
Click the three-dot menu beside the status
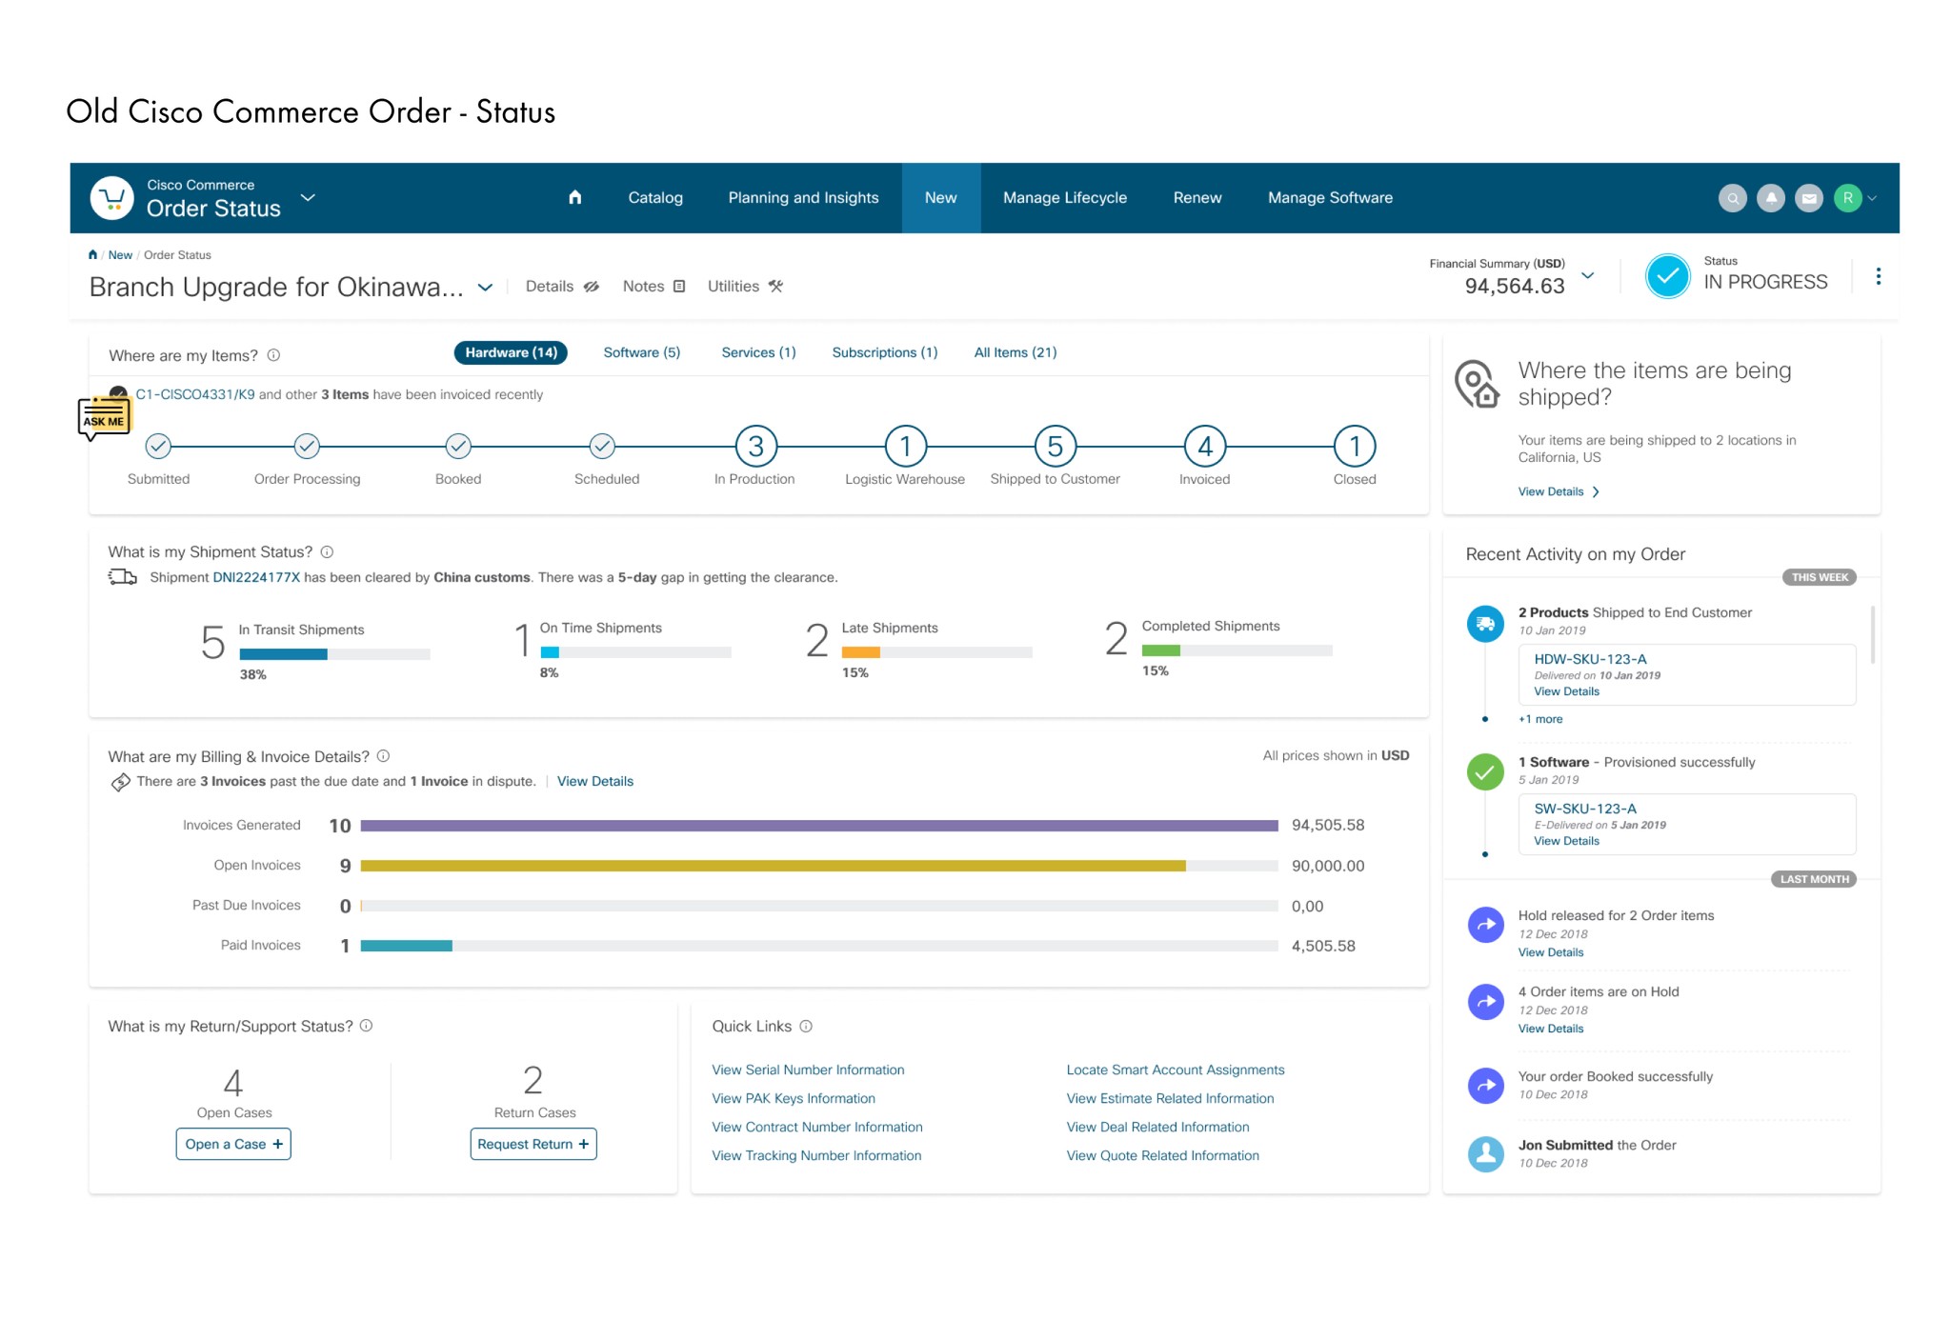pos(1879,276)
